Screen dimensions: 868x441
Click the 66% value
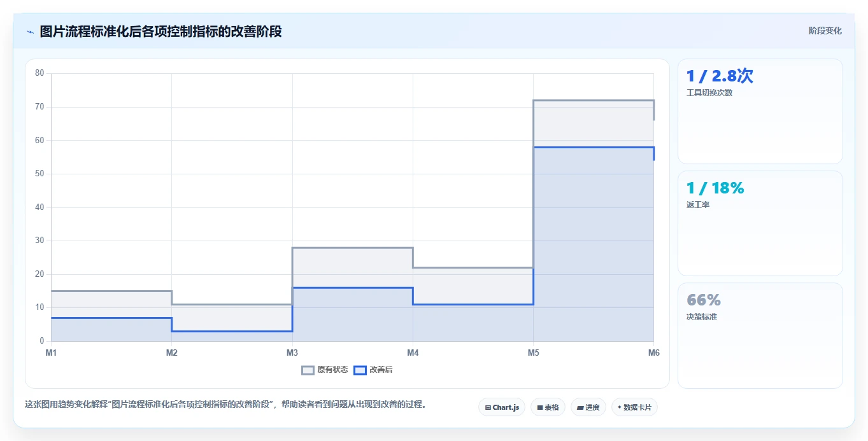point(704,300)
